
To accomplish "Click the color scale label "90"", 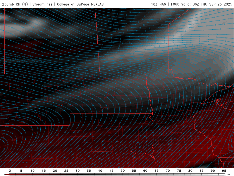I will pos(213,171).
